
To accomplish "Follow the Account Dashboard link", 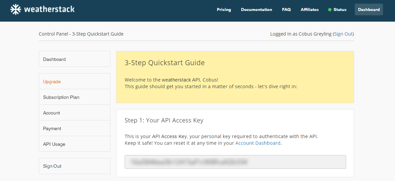I will click(x=258, y=143).
